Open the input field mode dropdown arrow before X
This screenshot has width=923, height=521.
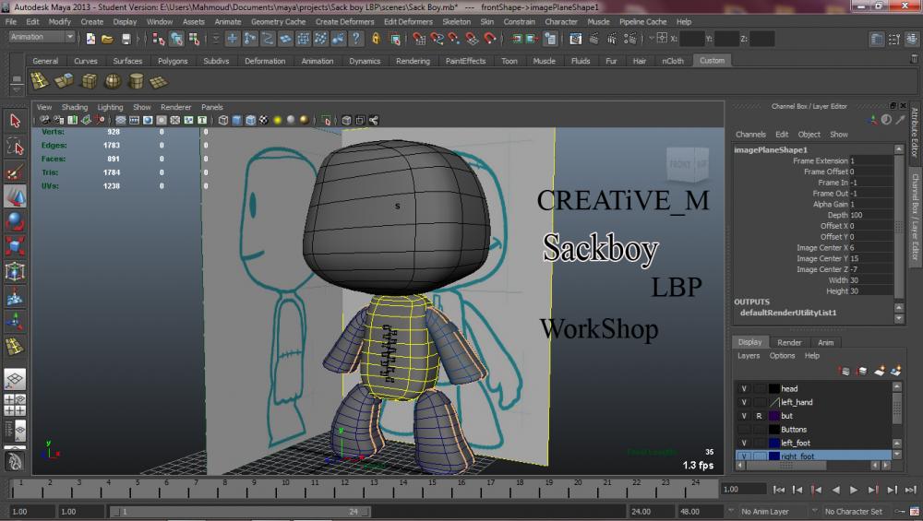pyautogui.click(x=652, y=38)
